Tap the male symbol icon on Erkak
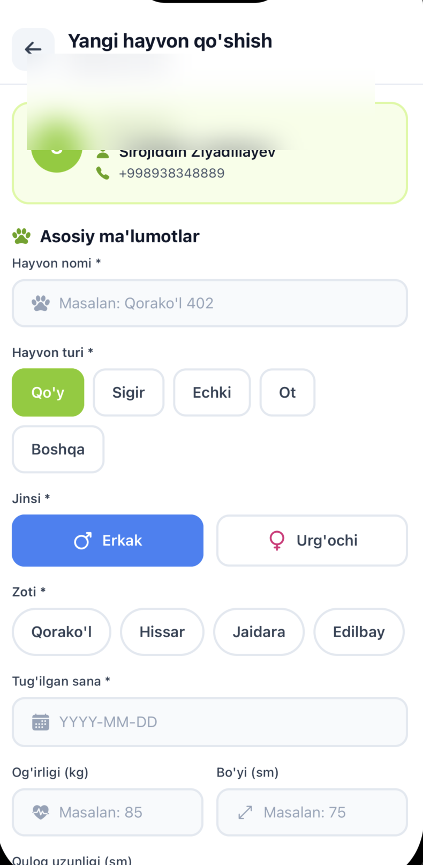The height and width of the screenshot is (865, 423). (82, 541)
